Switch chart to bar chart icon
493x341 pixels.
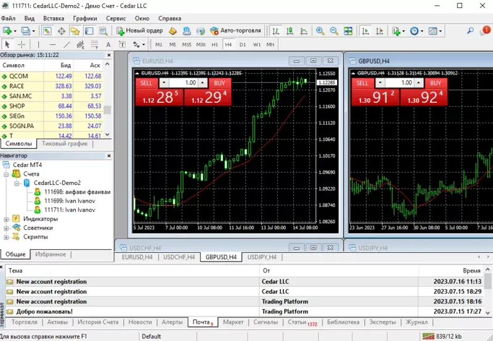[275, 31]
